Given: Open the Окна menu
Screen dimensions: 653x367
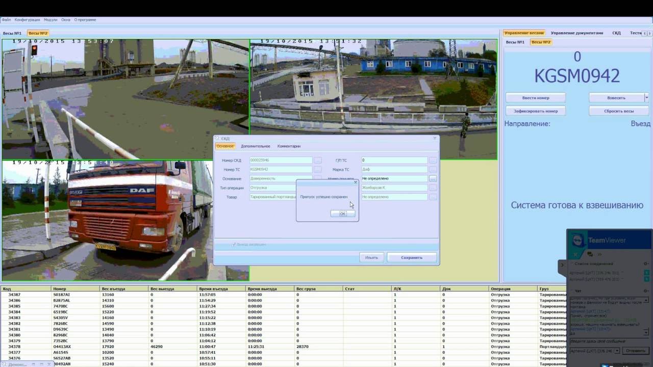Looking at the screenshot, I should (66, 20).
